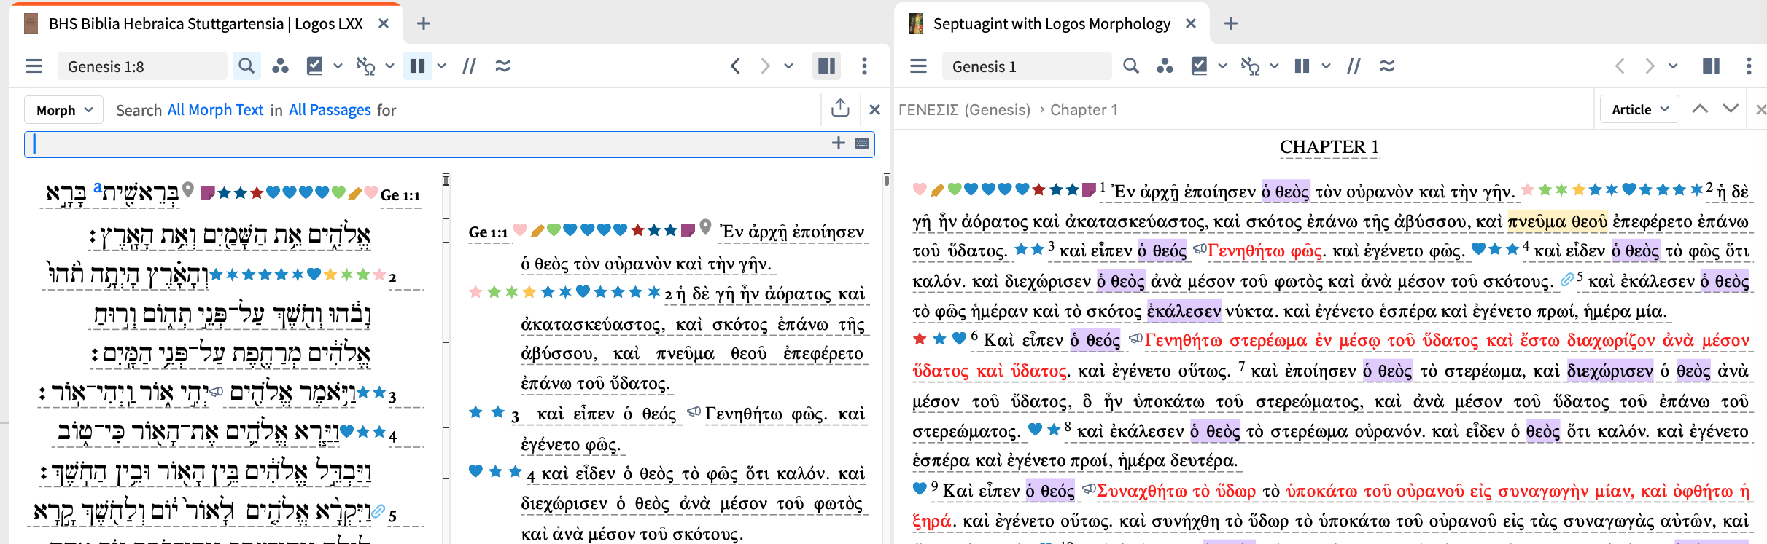Go to next article with down arrow
The width and height of the screenshot is (1767, 544).
[x=1731, y=109]
